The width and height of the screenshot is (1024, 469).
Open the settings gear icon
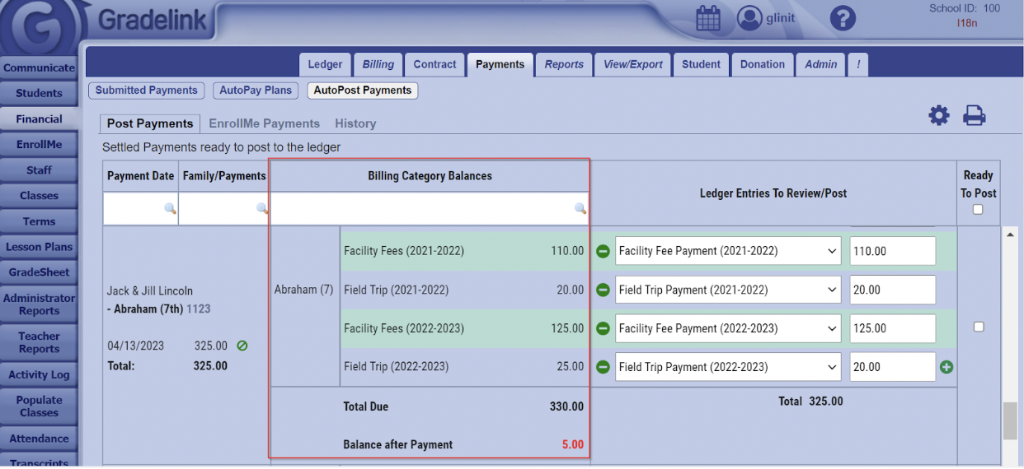click(x=939, y=116)
